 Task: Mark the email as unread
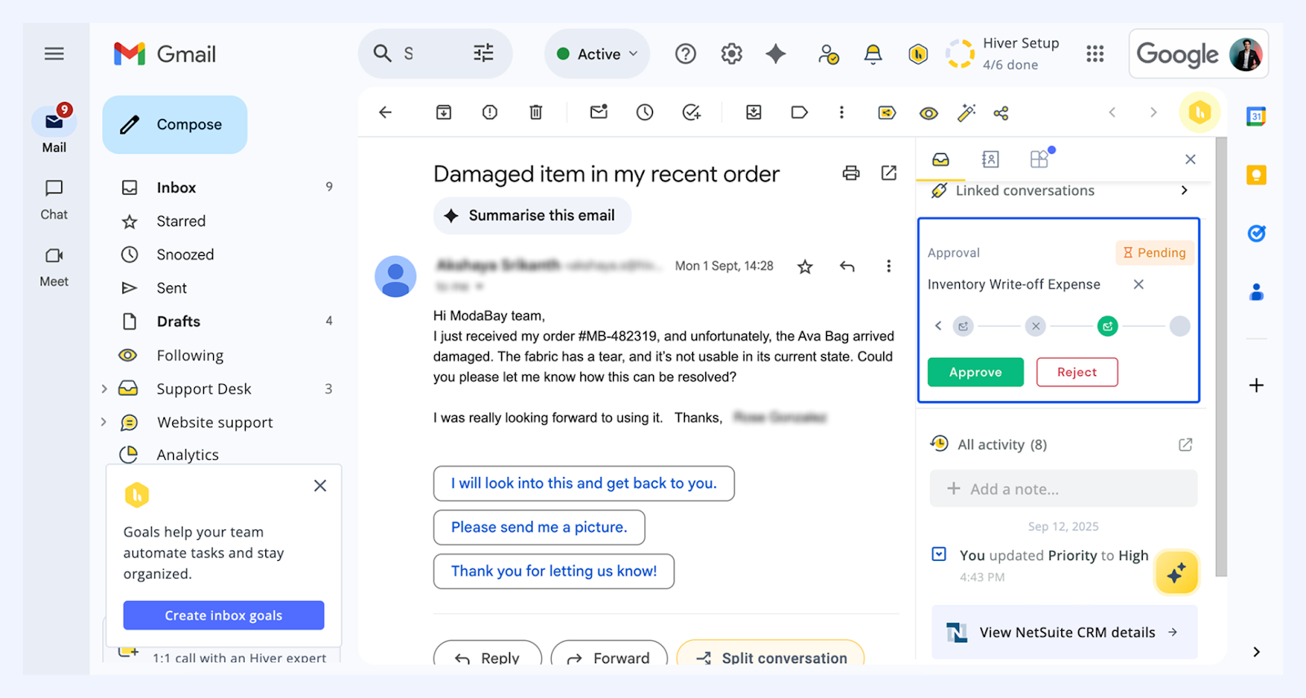coord(599,113)
